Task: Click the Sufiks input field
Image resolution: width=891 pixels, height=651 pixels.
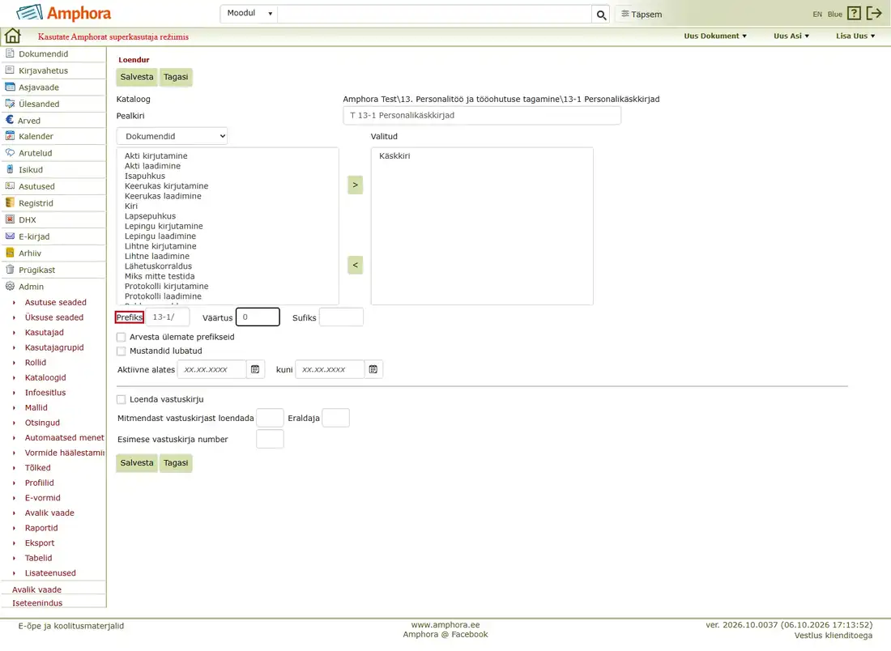Action: pyautogui.click(x=341, y=317)
